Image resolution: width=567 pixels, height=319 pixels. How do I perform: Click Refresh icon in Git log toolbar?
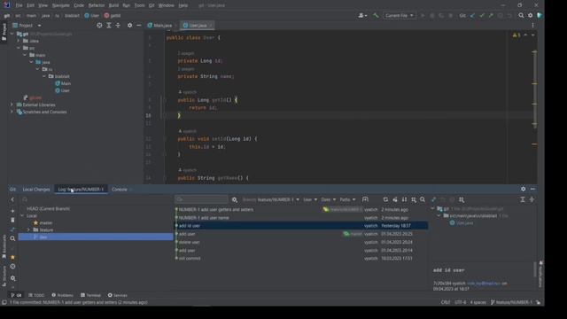[x=385, y=199]
